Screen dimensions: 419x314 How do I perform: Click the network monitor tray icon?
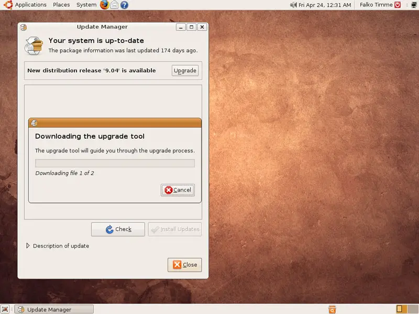point(414,5)
